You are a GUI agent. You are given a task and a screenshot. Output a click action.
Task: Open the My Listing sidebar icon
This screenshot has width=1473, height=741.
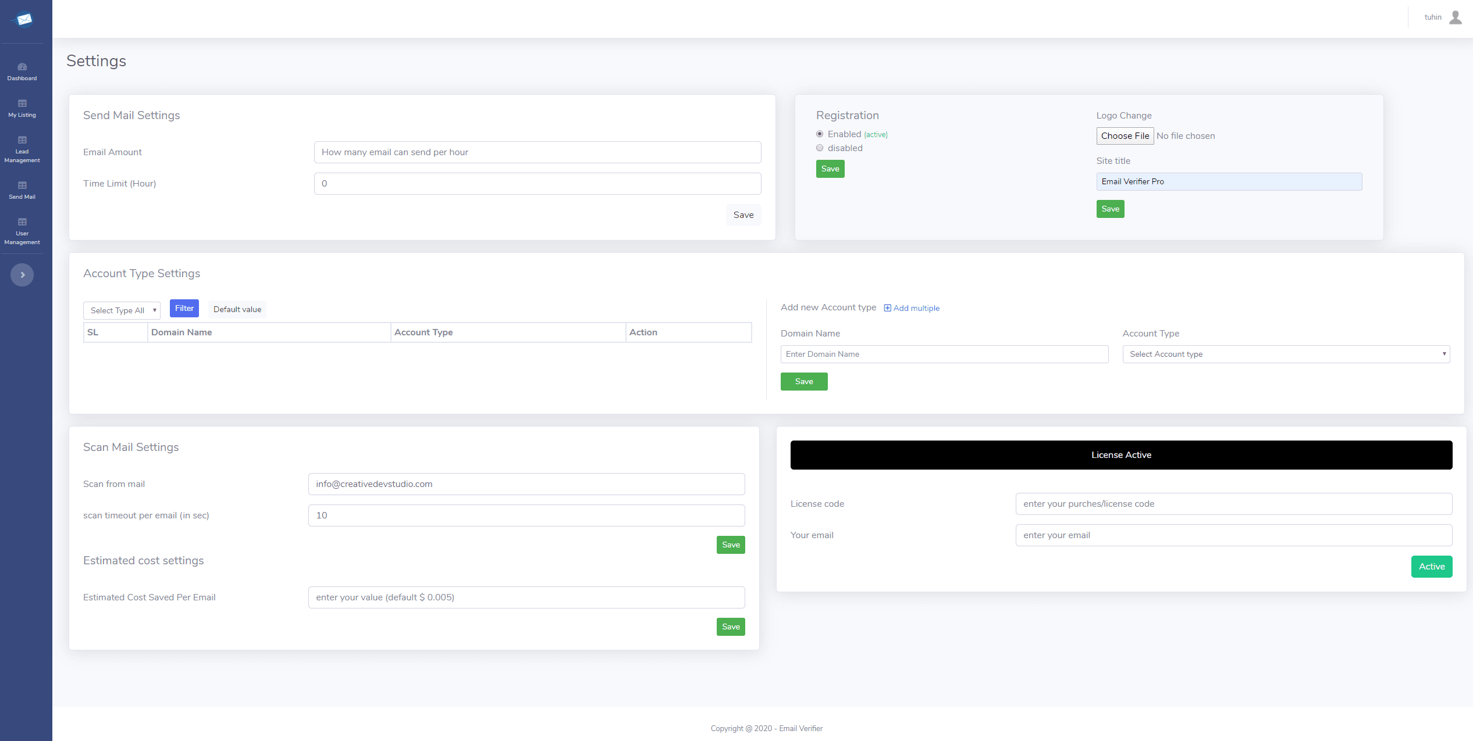(22, 103)
